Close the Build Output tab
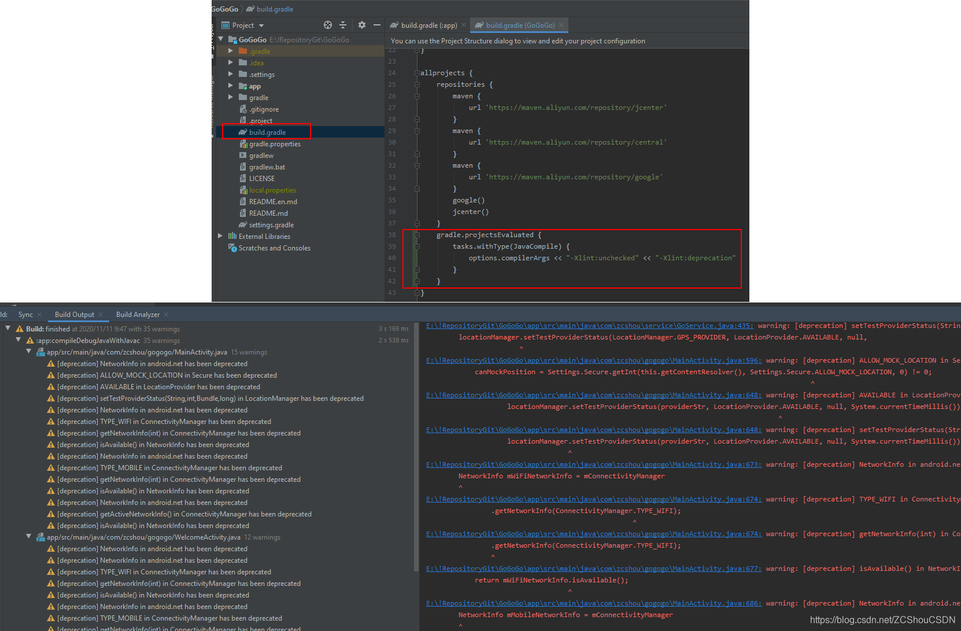This screenshot has height=631, width=961. coord(101,315)
